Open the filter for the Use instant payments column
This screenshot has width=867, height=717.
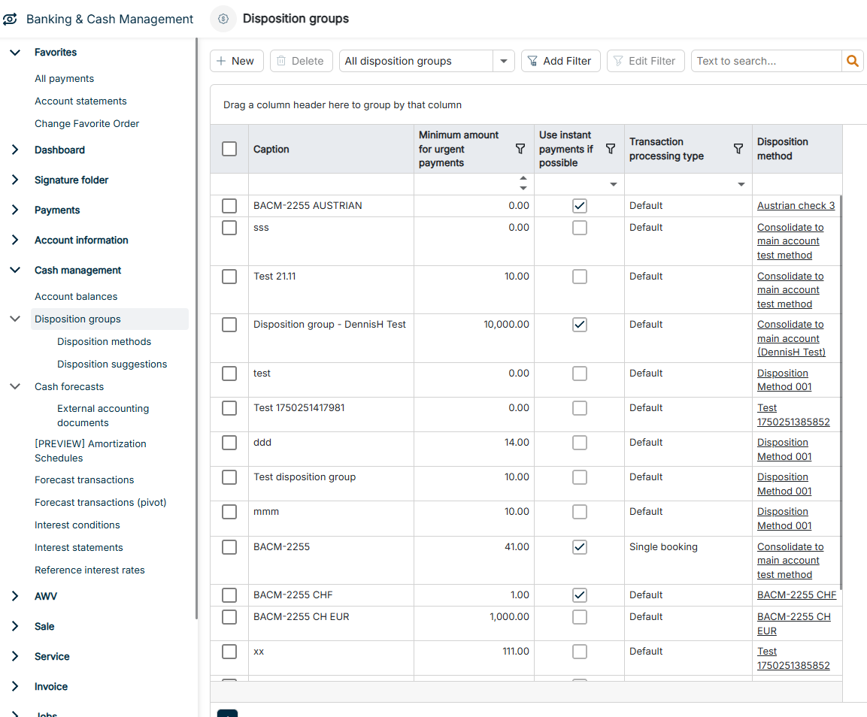coord(611,149)
